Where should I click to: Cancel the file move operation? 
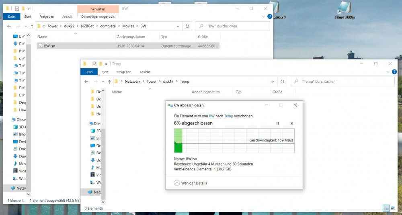292,123
